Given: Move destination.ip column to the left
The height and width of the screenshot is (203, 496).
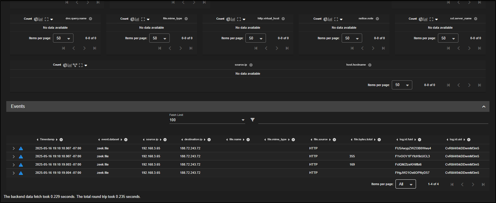Looking at the screenshot, I should click(x=182, y=140).
